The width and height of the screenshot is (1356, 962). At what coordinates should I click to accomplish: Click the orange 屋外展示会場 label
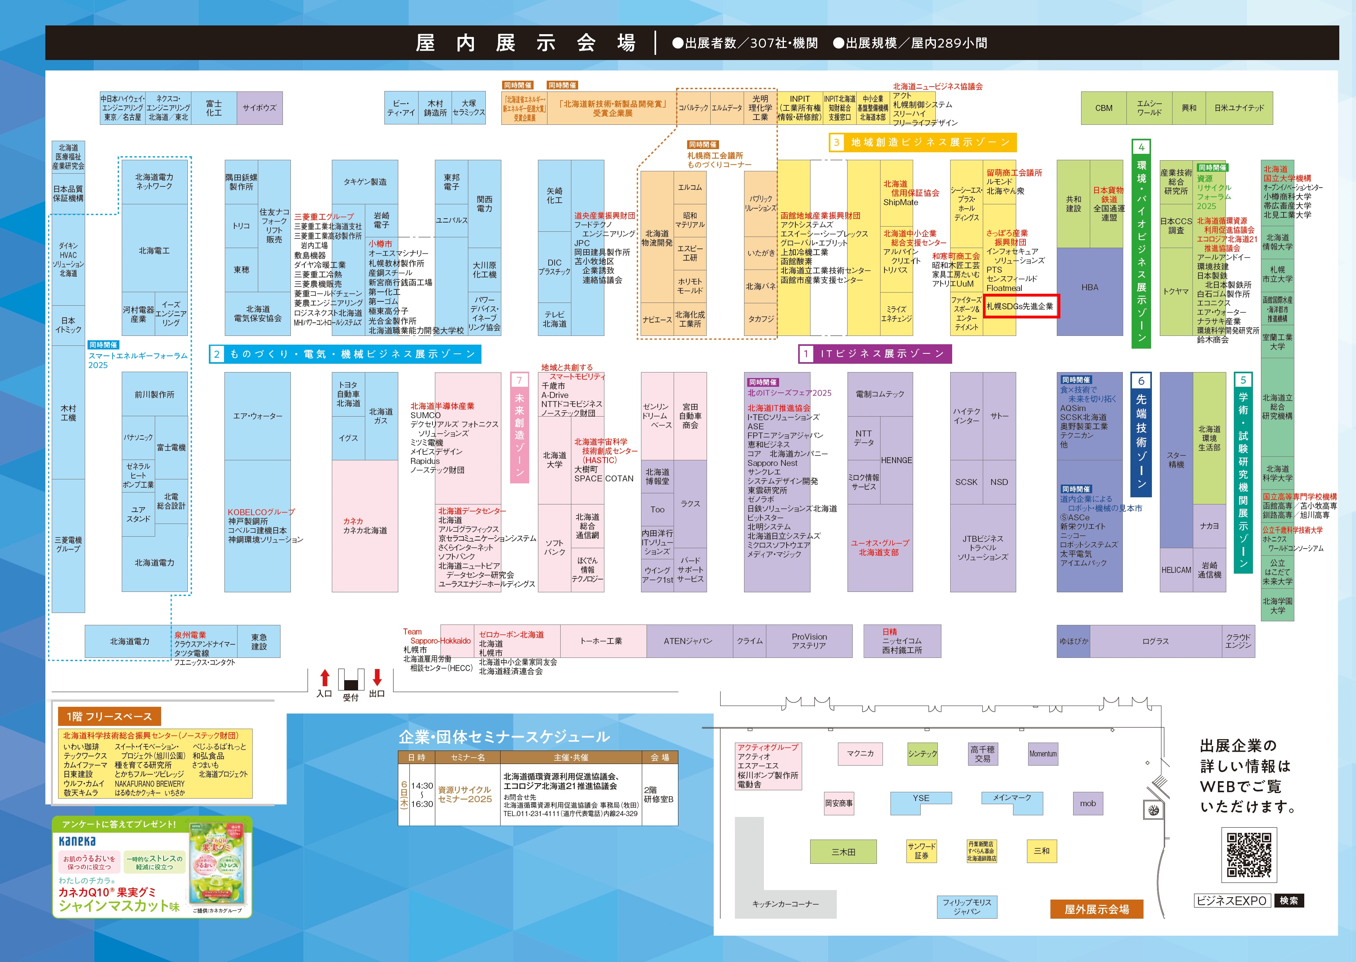(x=1096, y=909)
